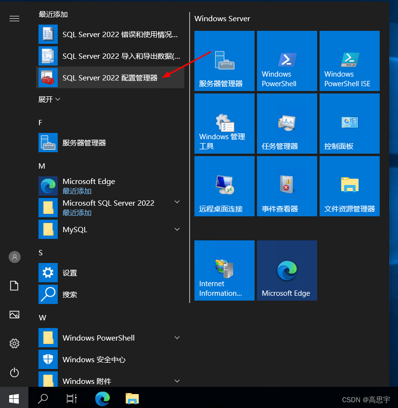
Task: Open the 远程桌面连接 tile
Action: point(224,186)
